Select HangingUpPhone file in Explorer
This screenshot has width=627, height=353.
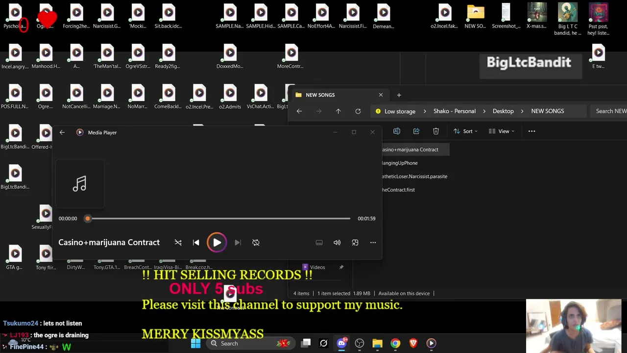400,163
